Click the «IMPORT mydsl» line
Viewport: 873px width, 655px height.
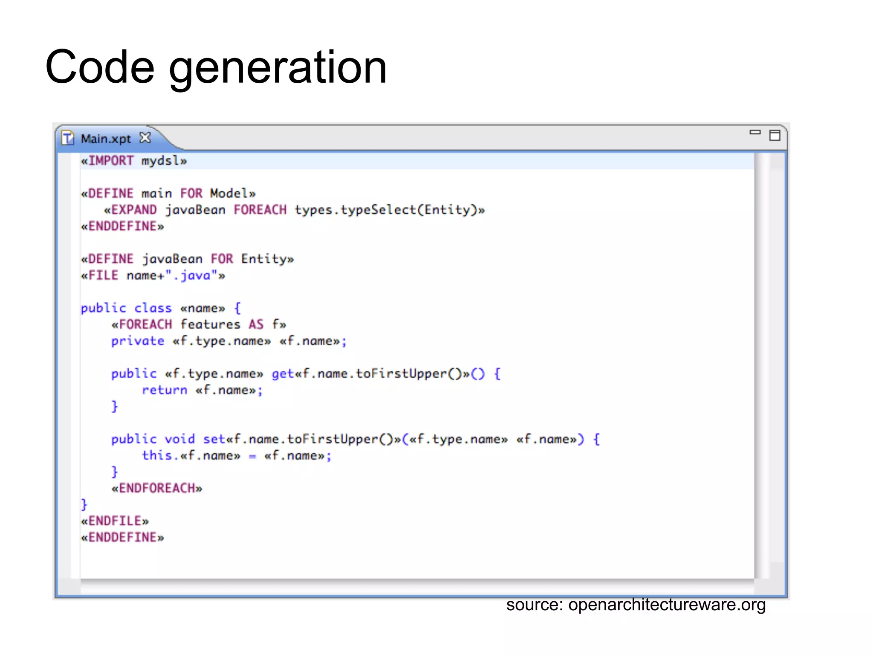click(134, 161)
